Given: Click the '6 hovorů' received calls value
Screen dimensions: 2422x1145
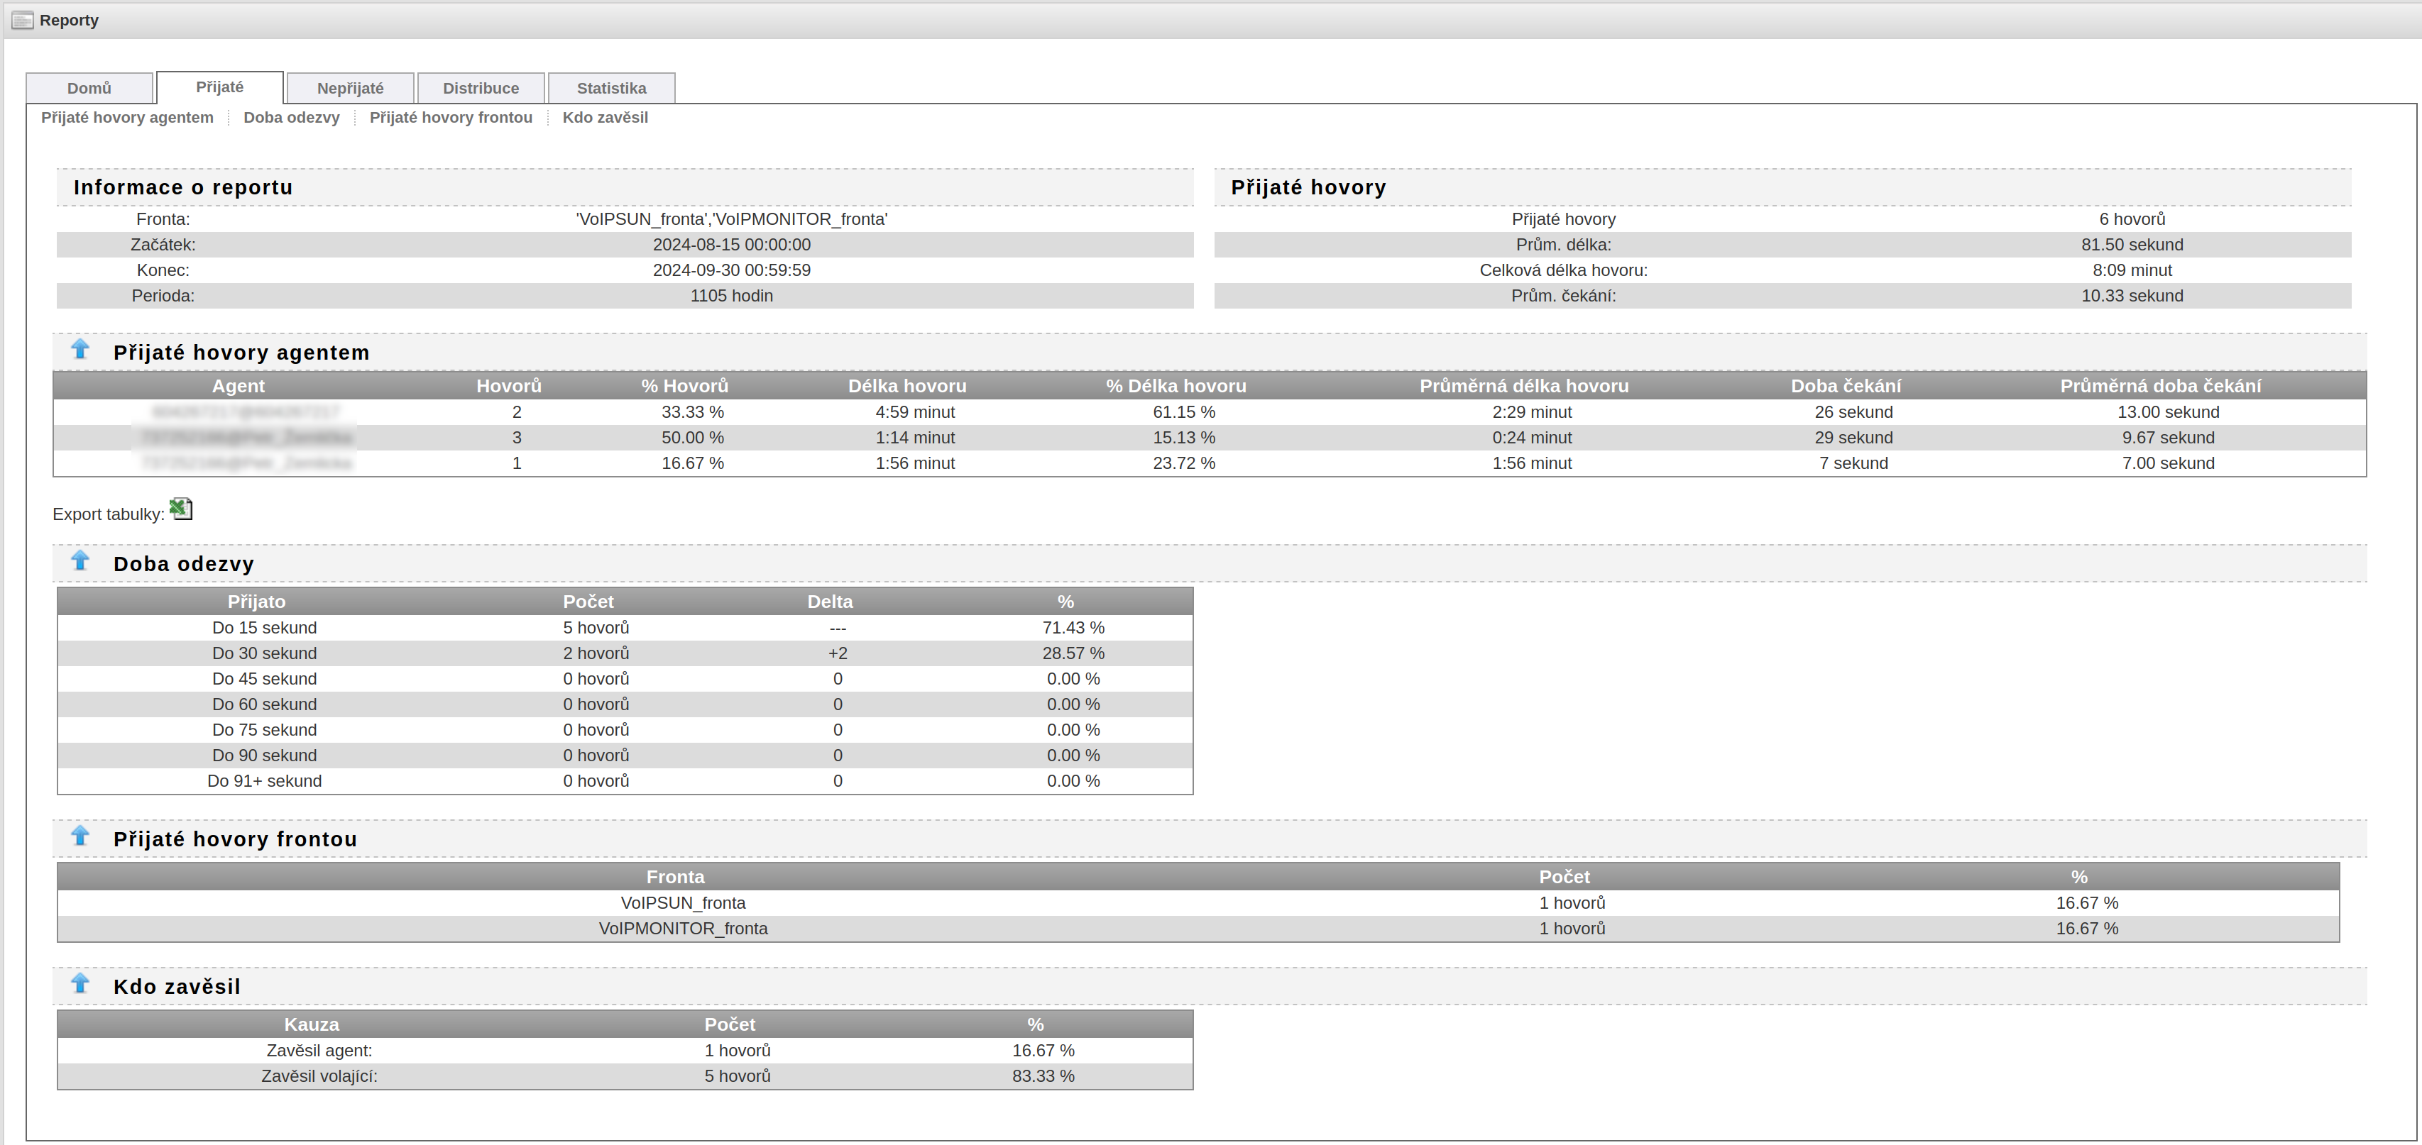Looking at the screenshot, I should coord(2132,219).
